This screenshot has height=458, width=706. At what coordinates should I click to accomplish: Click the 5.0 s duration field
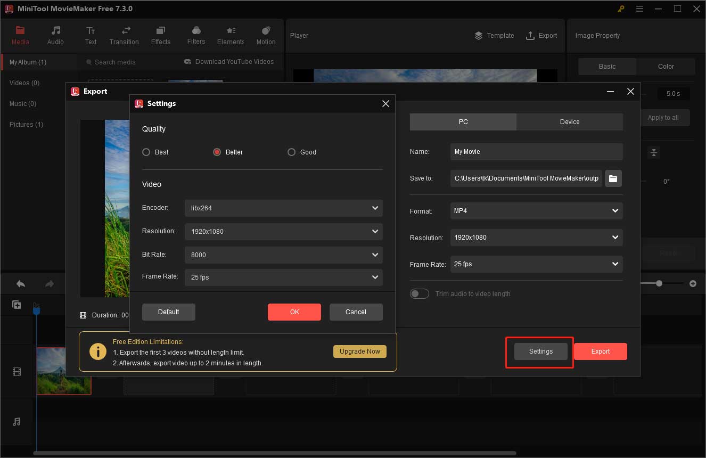[x=674, y=94]
